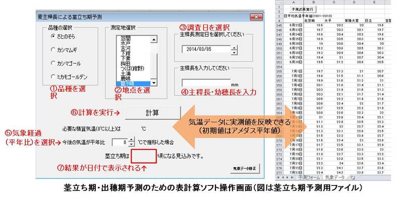Switch to the 予測フォーム sheet tab
This screenshot has width=396, height=199.
point(309,177)
